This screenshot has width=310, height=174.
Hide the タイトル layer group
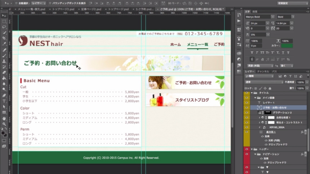tap(247, 93)
